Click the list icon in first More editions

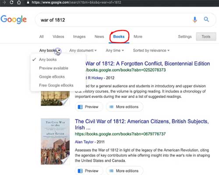point(111,107)
